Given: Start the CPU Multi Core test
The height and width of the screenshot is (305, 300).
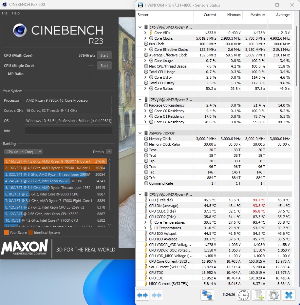Looking at the screenshot, I should click(x=104, y=55).
